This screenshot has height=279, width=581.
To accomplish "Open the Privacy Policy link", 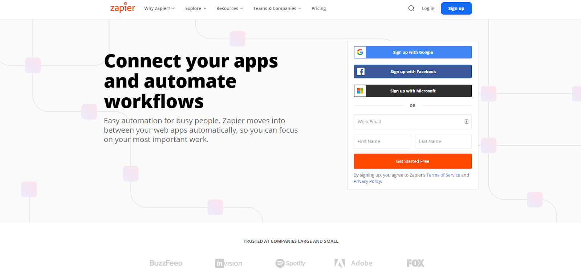I will click(367, 181).
